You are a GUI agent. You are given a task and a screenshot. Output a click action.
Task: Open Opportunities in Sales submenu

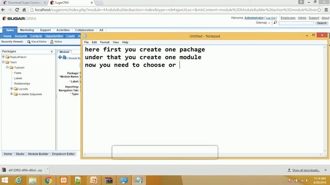coord(54,36)
